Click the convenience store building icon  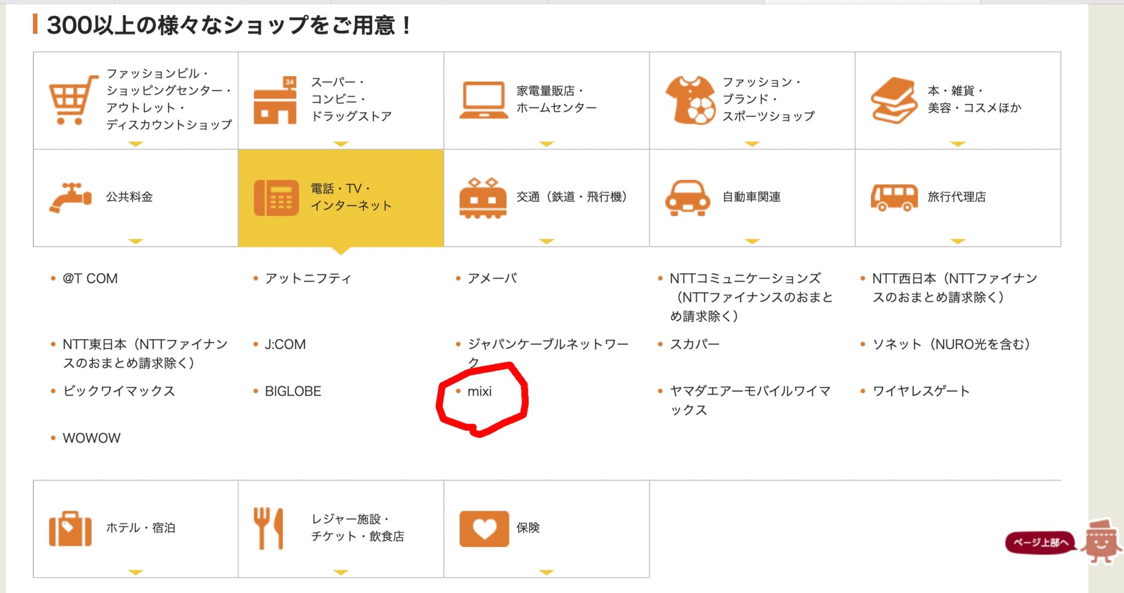click(x=276, y=100)
